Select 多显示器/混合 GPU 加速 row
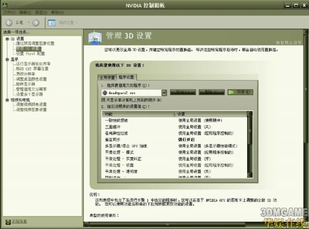The image size is (309, 229). coord(174,146)
